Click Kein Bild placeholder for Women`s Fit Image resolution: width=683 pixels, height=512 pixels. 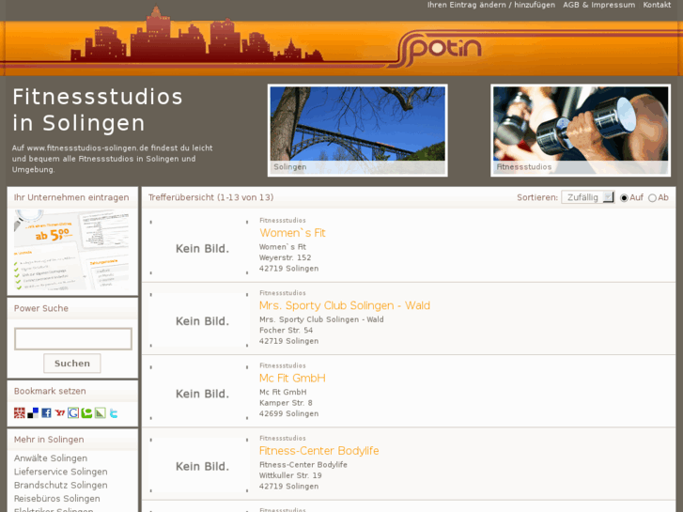coord(199,247)
